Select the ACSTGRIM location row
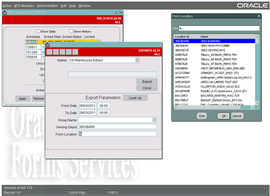 [215, 73]
